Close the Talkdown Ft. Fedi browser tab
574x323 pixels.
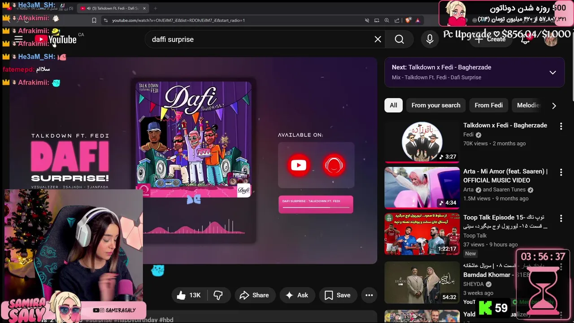click(x=144, y=8)
